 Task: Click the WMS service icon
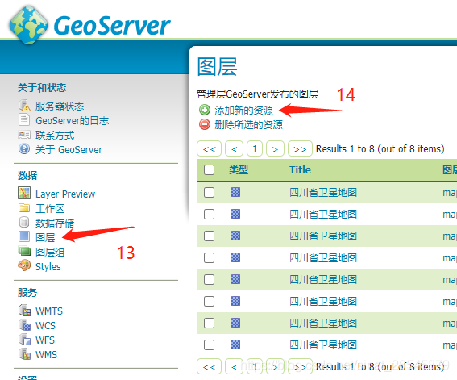(25, 354)
